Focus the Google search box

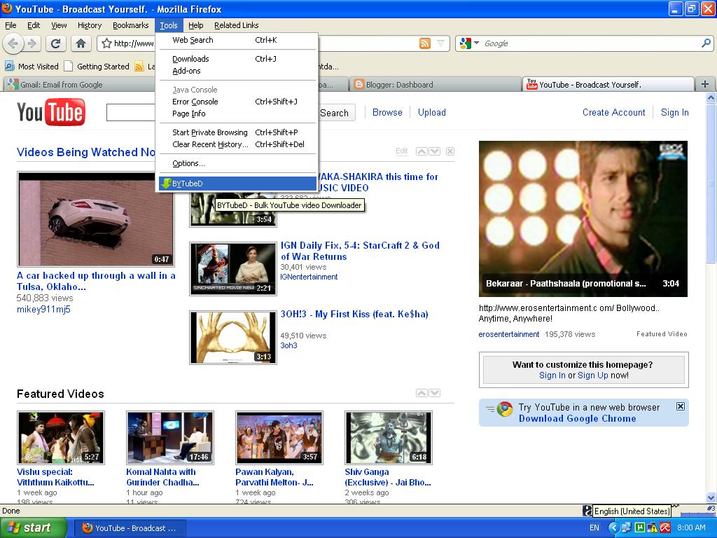(x=590, y=43)
